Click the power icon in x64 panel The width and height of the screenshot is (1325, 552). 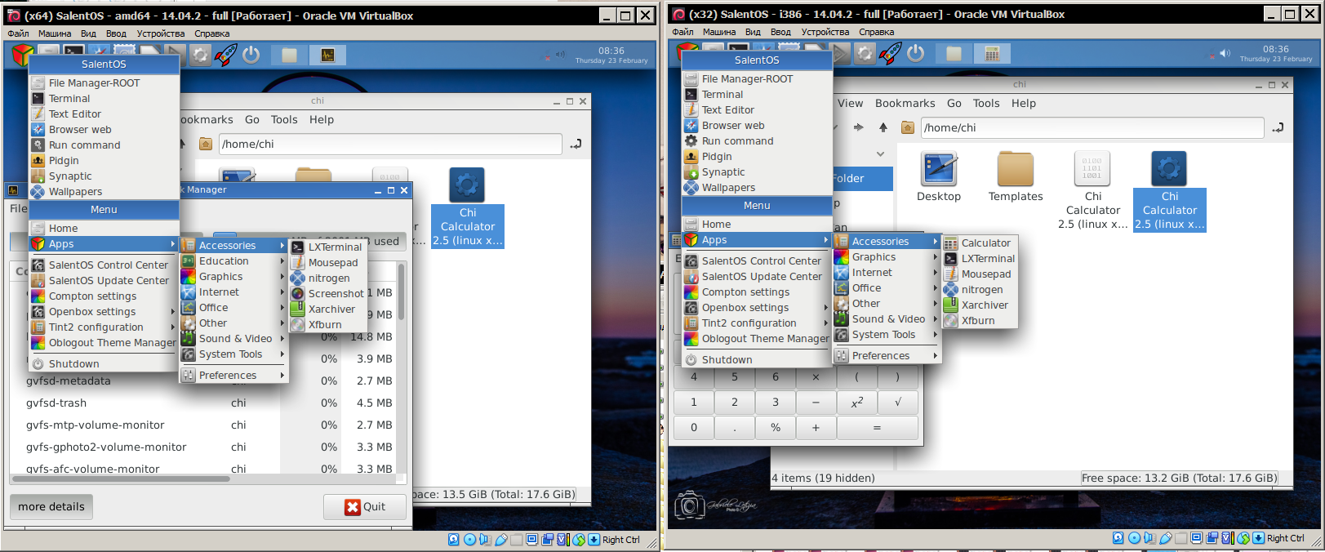click(x=251, y=55)
